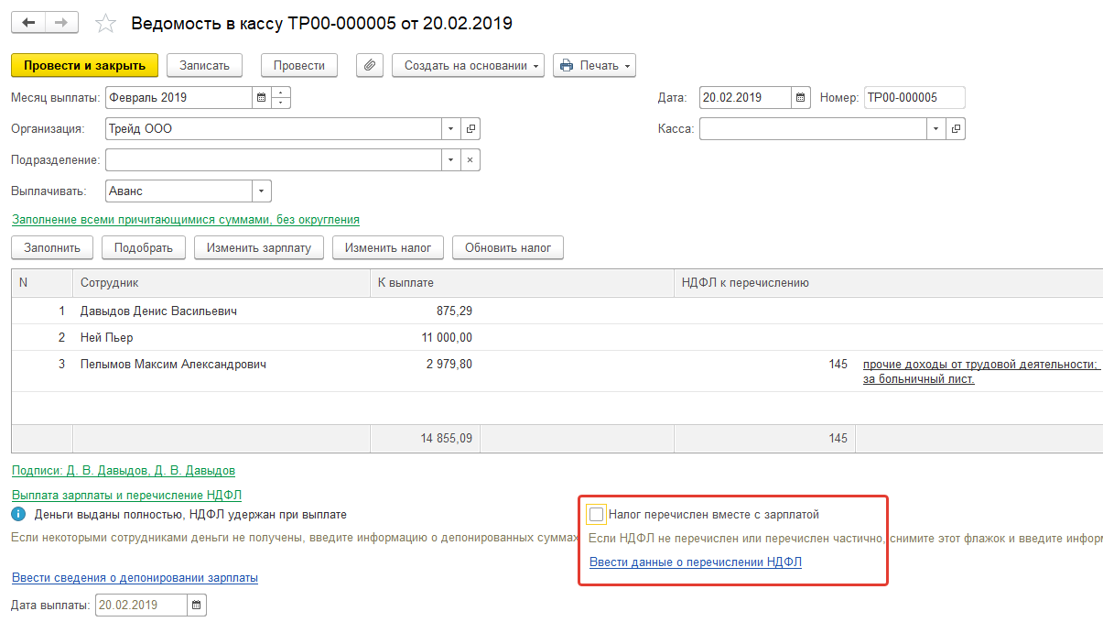This screenshot has width=1103, height=622.
Task: Click Провести и закрыть button
Action: tap(84, 65)
